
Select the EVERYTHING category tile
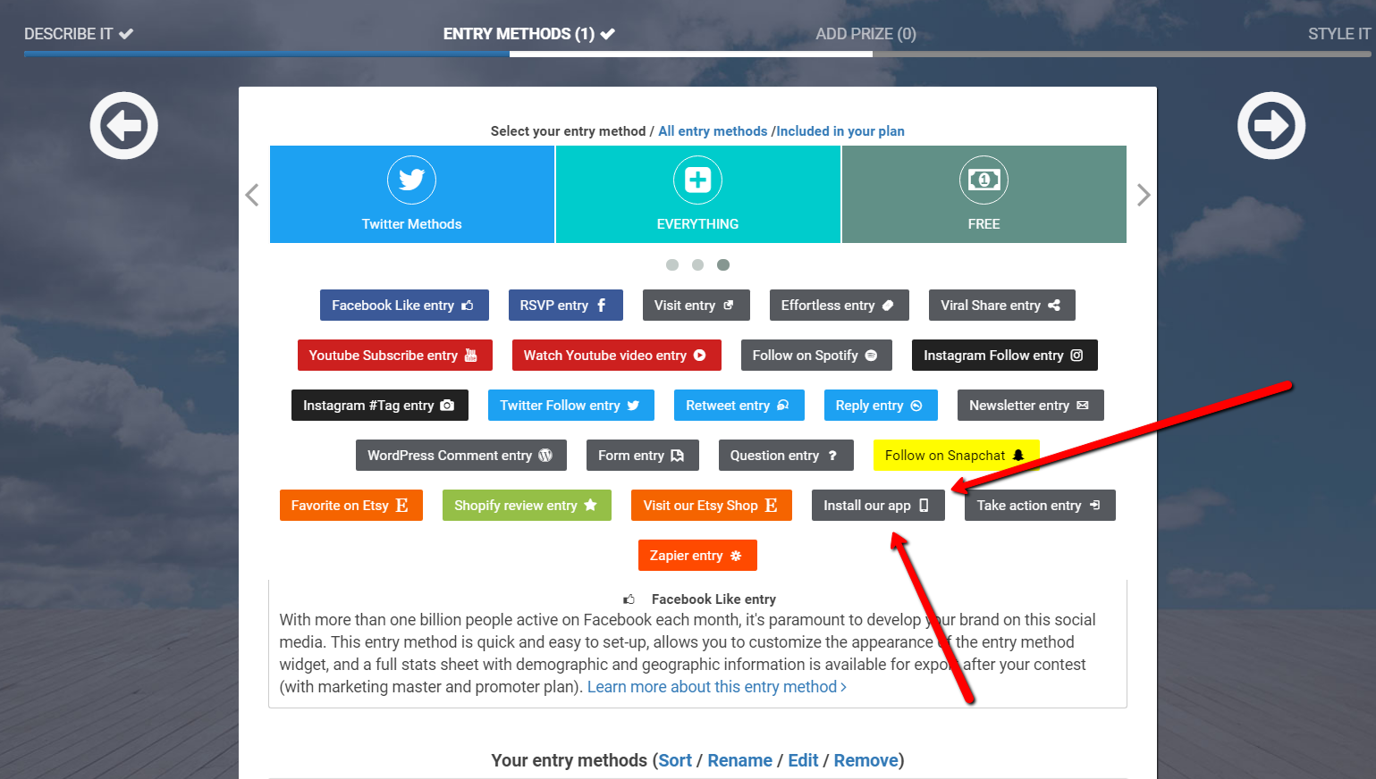click(698, 195)
